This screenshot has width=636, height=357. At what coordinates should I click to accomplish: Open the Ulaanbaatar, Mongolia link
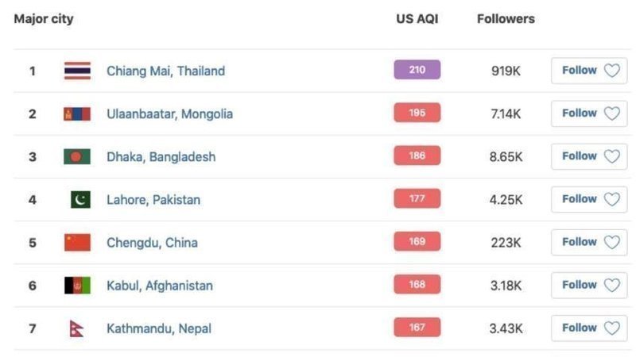169,113
